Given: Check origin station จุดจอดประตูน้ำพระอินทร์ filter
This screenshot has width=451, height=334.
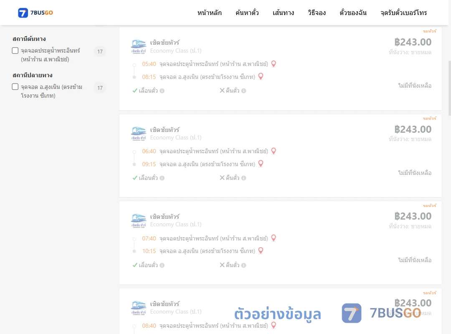Looking at the screenshot, I should (x=15, y=51).
